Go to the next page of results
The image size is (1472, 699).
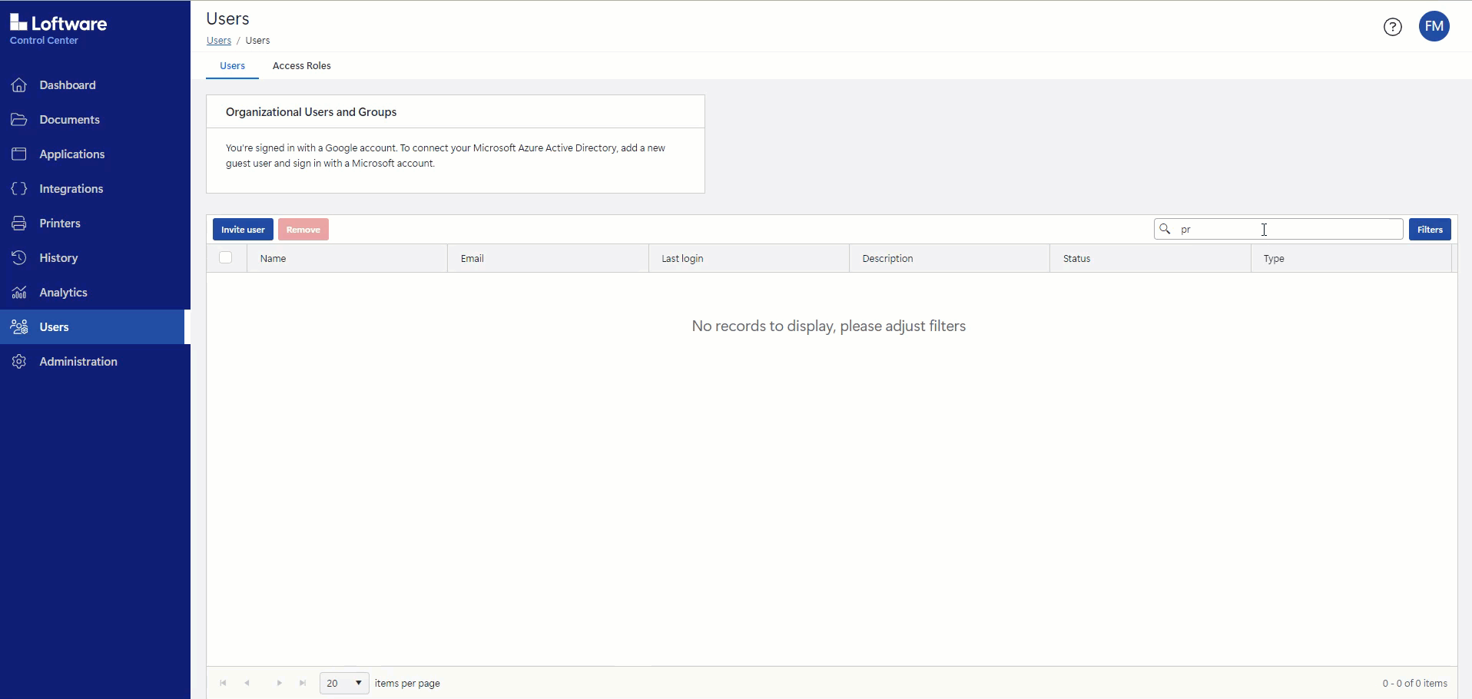point(278,683)
